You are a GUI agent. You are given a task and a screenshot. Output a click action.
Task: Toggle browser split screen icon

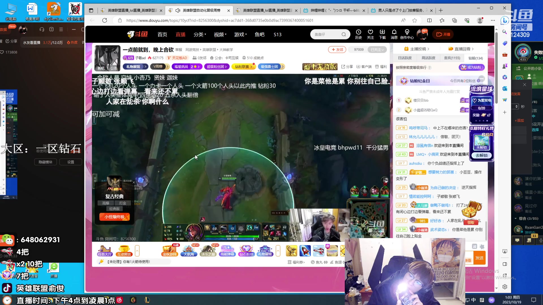click(429, 20)
